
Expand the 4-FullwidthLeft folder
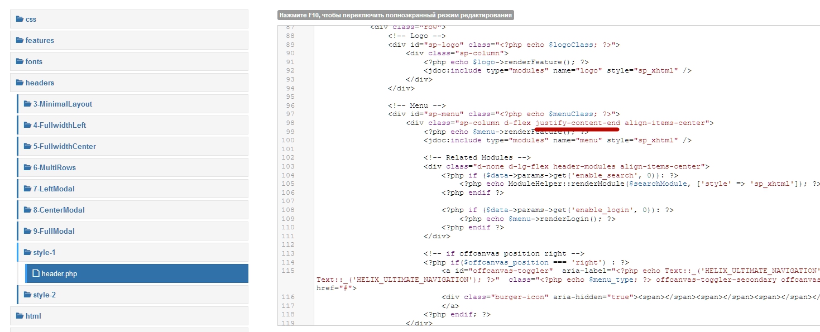59,125
